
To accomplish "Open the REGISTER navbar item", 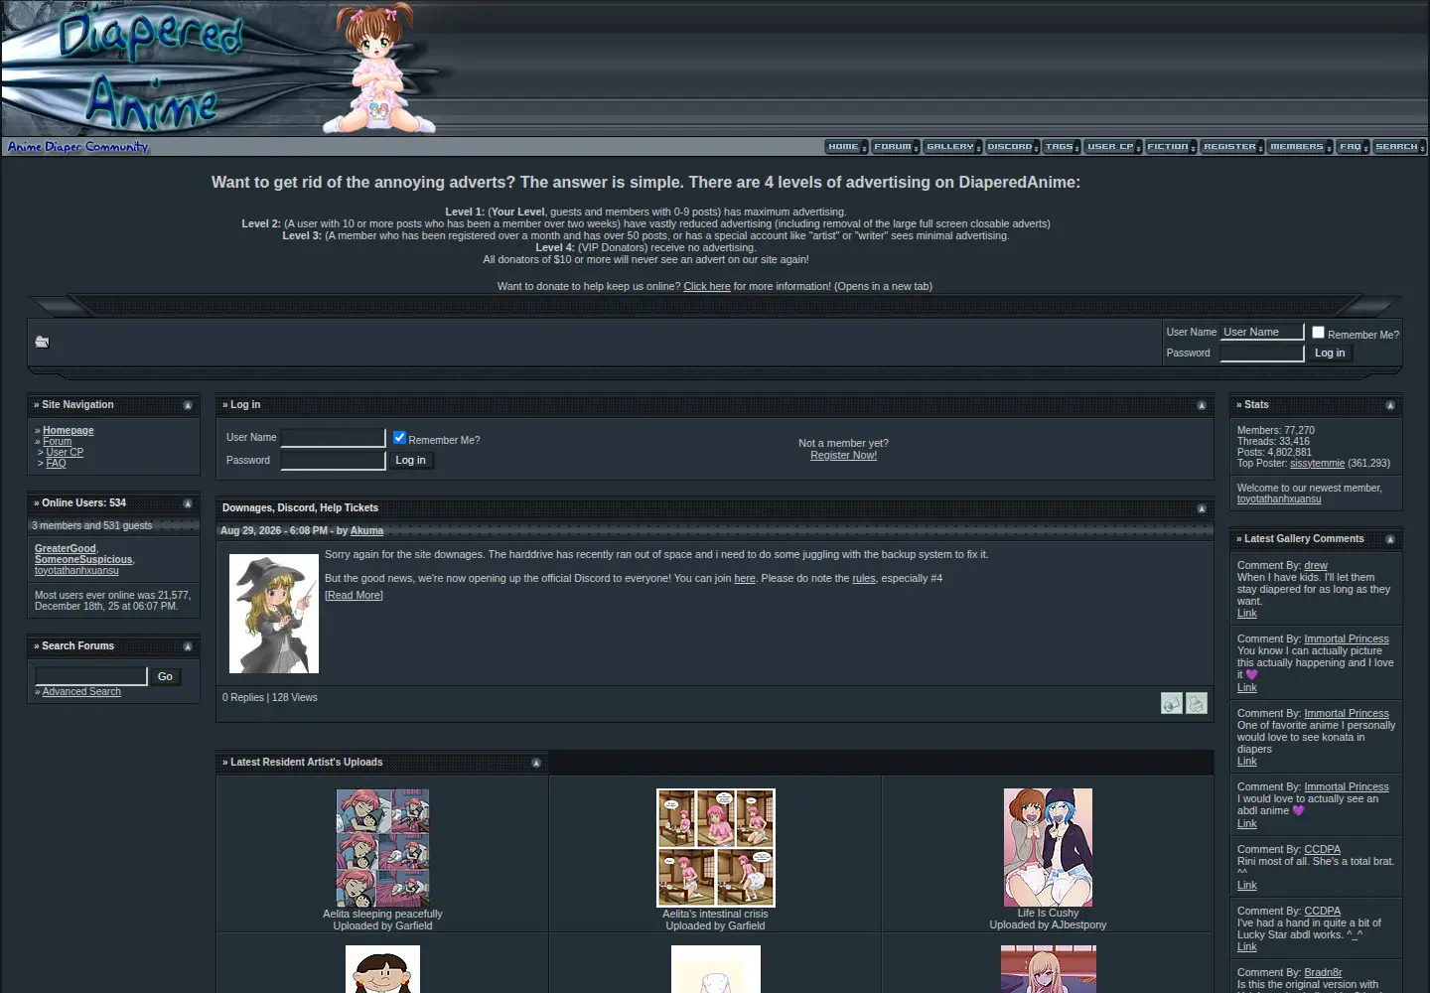I will tap(1232, 147).
